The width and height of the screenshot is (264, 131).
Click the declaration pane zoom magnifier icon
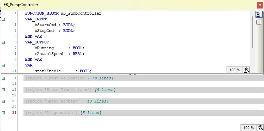pos(246,70)
